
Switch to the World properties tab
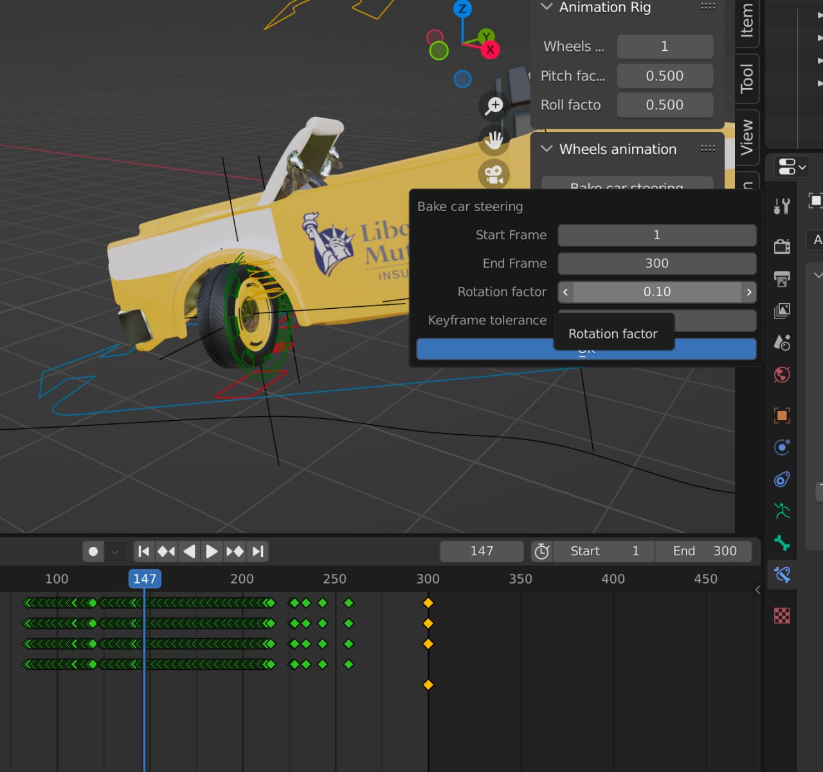pos(782,374)
